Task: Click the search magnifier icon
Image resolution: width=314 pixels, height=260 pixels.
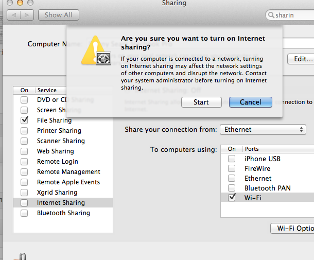Action: pyautogui.click(x=271, y=15)
